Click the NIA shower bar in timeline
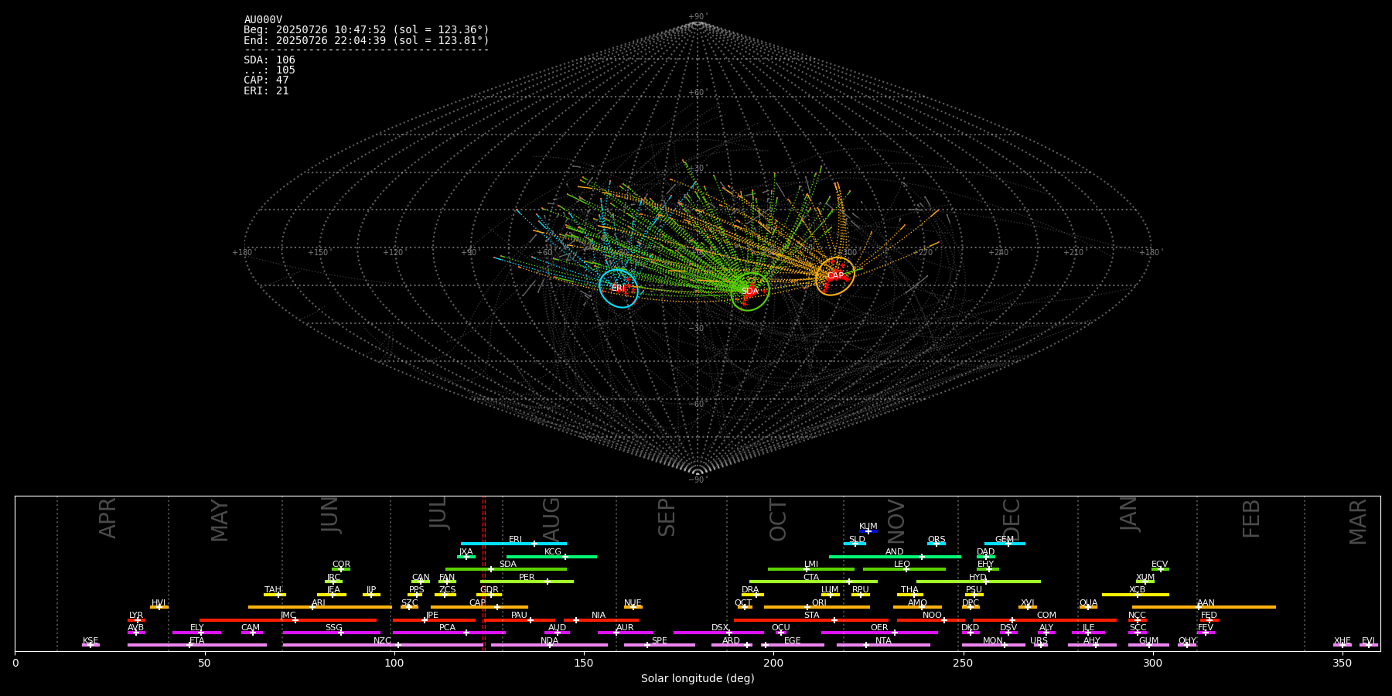Viewport: 1392px width, 696px height. point(601,620)
